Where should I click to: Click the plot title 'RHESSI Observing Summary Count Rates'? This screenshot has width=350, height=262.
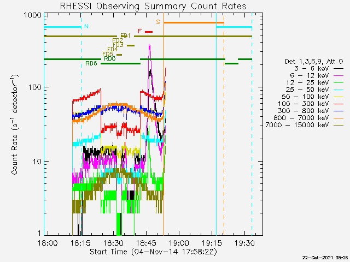pyautogui.click(x=153, y=6)
